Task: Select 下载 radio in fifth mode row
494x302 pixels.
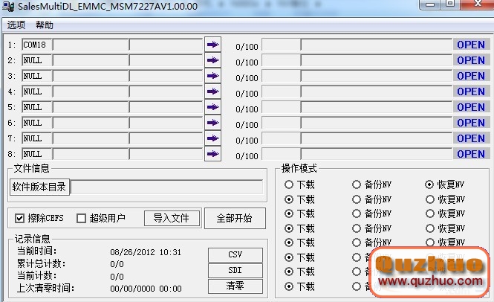Action: [x=289, y=242]
